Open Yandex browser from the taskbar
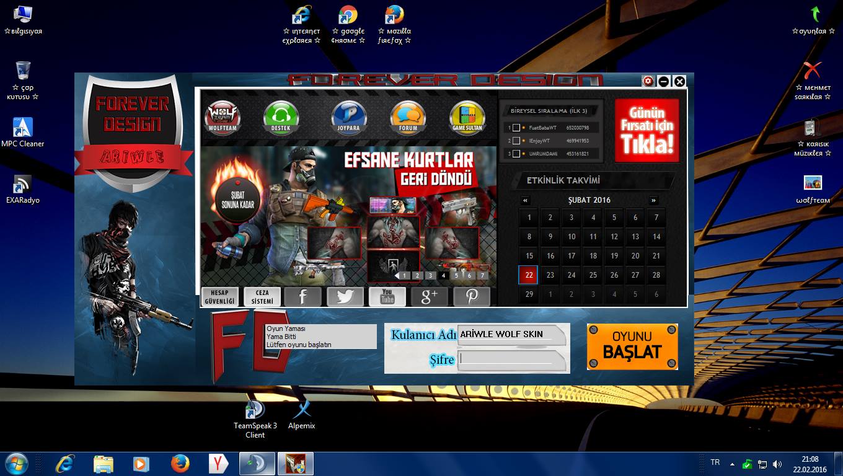Image resolution: width=843 pixels, height=476 pixels. coord(218,464)
